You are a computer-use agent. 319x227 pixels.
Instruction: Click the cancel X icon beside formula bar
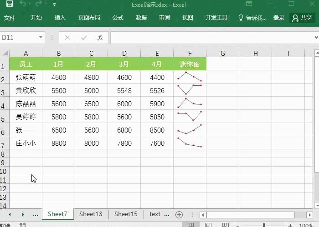67,38
